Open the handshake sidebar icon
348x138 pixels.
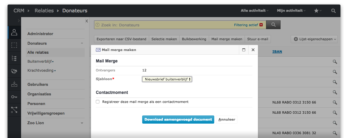click(14, 71)
